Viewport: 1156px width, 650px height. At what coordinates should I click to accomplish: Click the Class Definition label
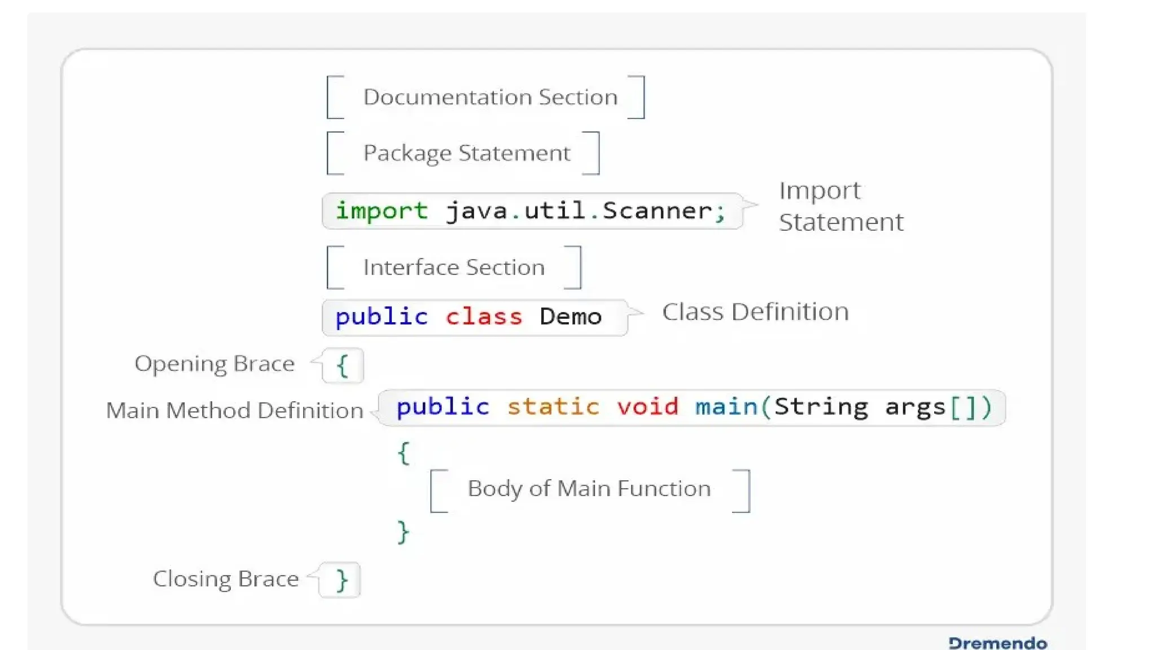pyautogui.click(x=755, y=312)
